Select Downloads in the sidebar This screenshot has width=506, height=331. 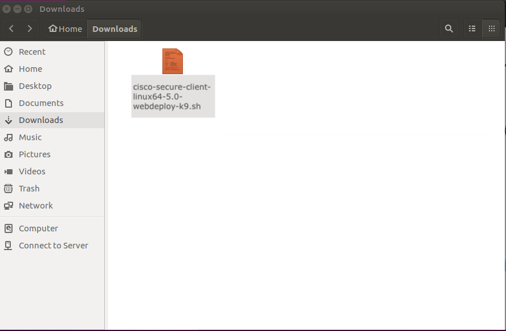(x=52, y=120)
